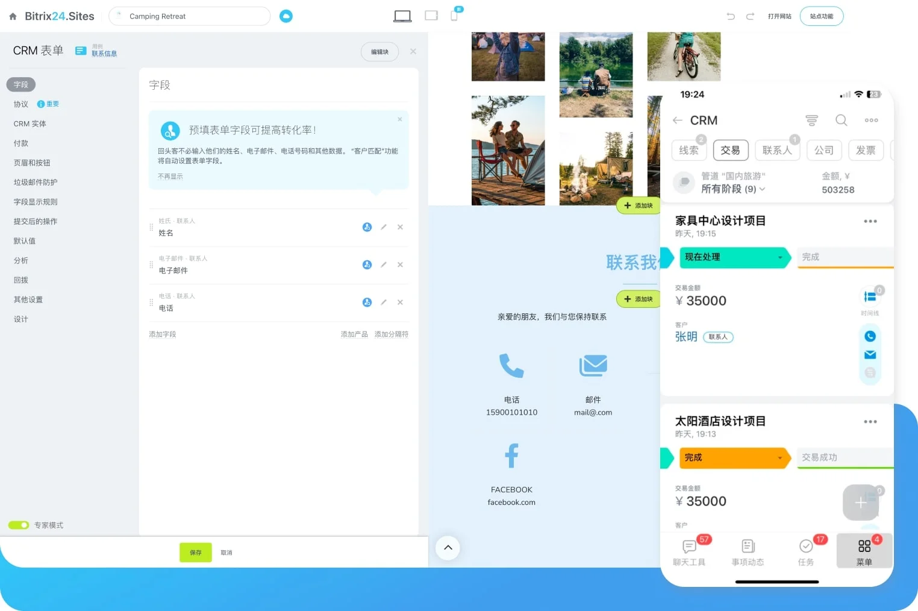918x611 pixels.
Task: Click the undo arrow in top toolbar
Action: (x=731, y=16)
